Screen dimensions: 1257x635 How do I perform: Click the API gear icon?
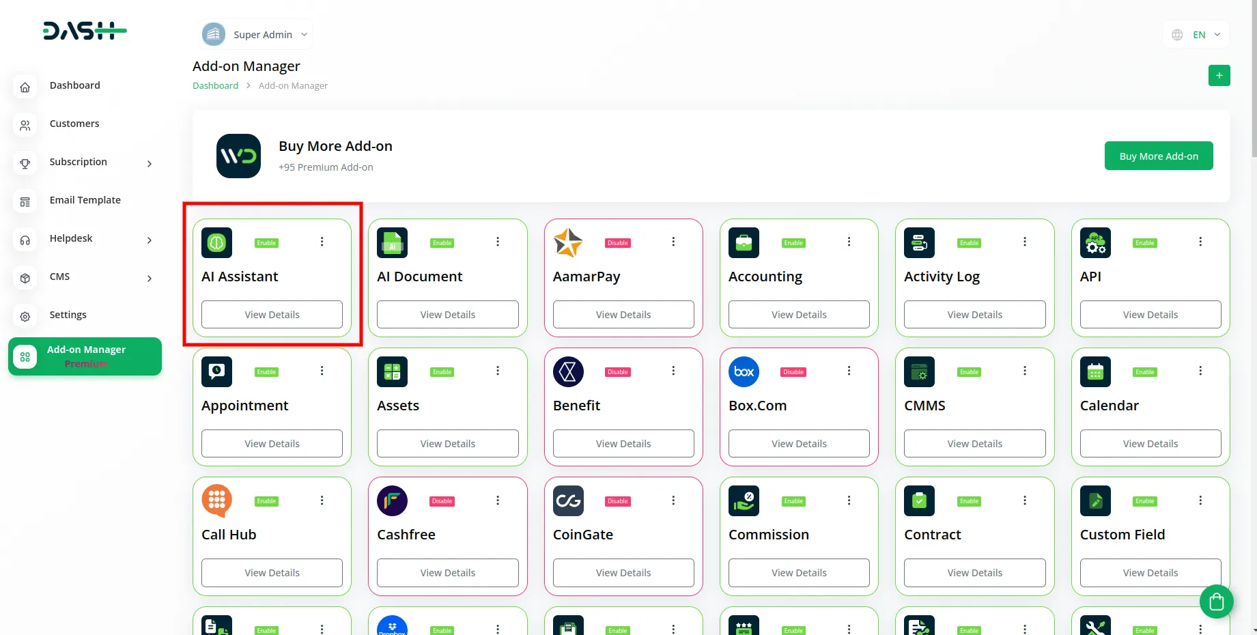click(1095, 242)
